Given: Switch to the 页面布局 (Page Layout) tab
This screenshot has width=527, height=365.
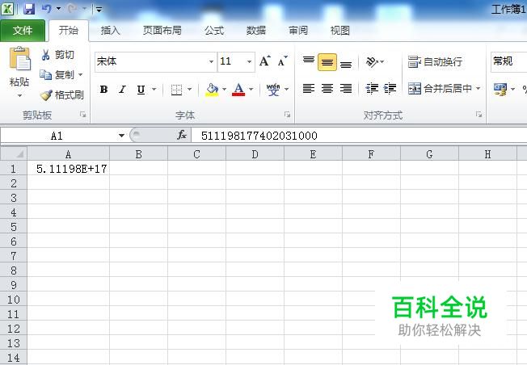Looking at the screenshot, I should tap(162, 31).
